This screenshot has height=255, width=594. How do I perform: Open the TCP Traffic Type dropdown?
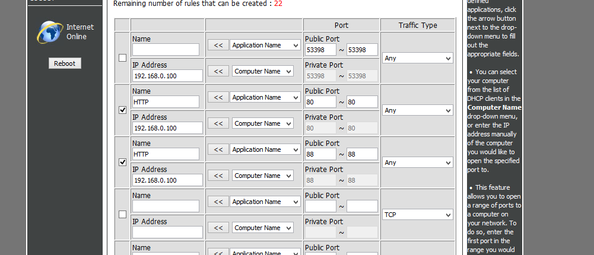418,215
